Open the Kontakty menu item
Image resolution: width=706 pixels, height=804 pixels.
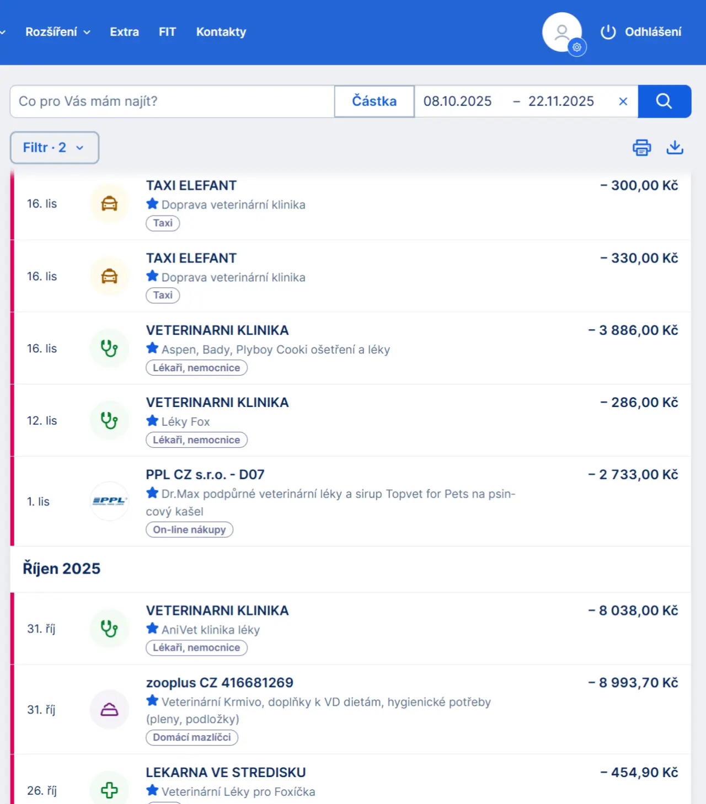click(x=221, y=32)
